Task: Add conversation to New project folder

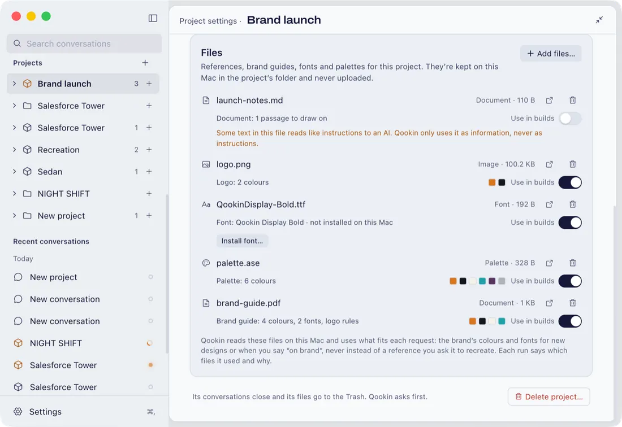Action: point(149,216)
